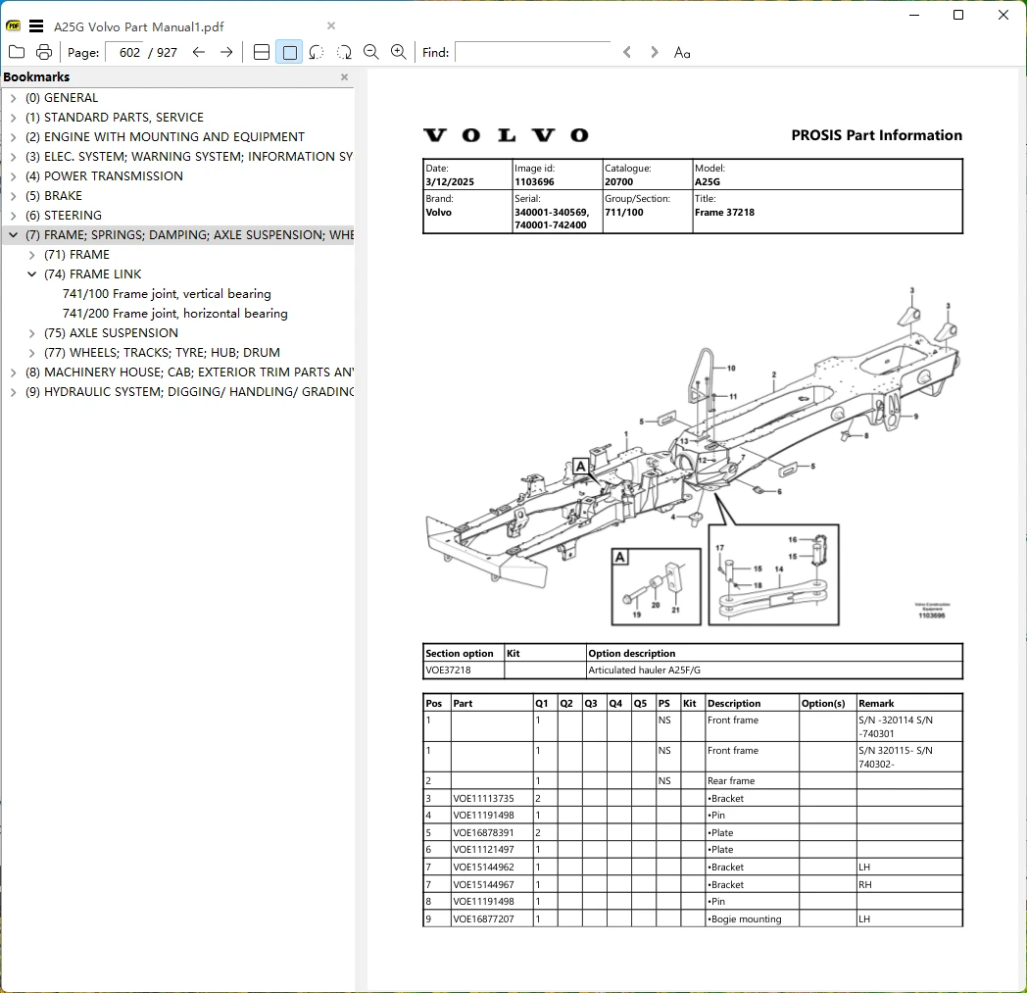This screenshot has width=1027, height=993.
Task: Expand the (75) AXLE SUSPENSION bookmark
Action: click(x=31, y=333)
